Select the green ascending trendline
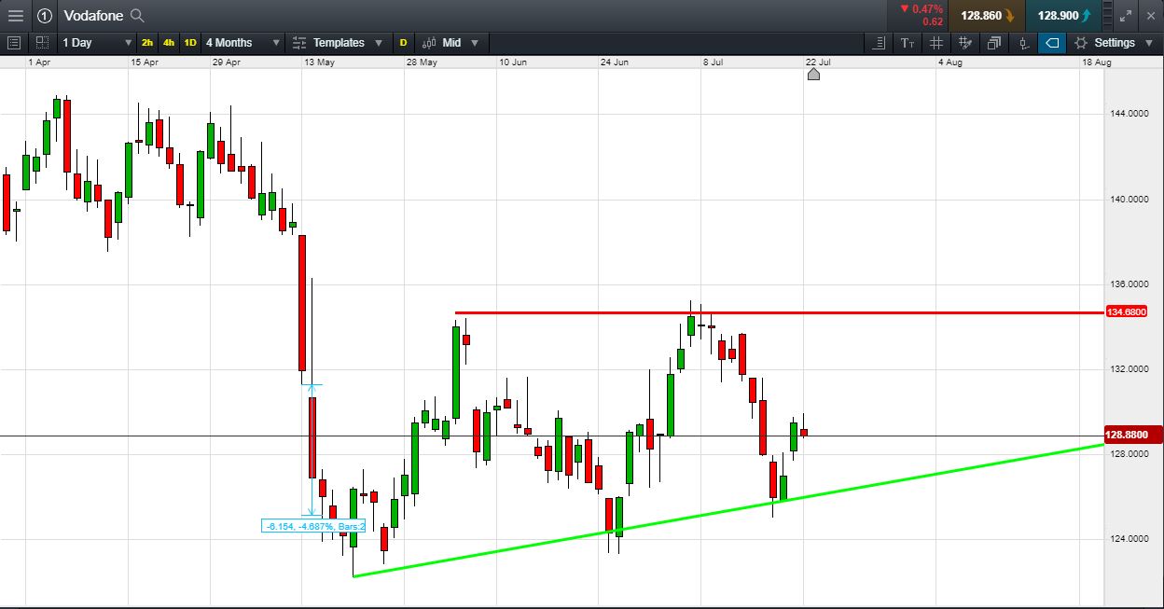The height and width of the screenshot is (609, 1164). (x=727, y=511)
